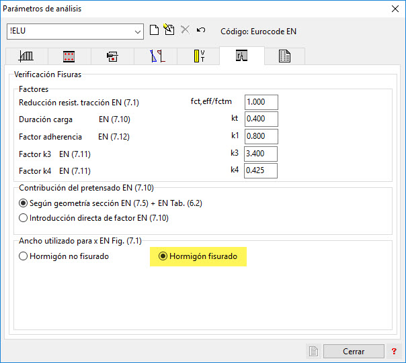Click the copy parameter set icon

[x=169, y=31]
